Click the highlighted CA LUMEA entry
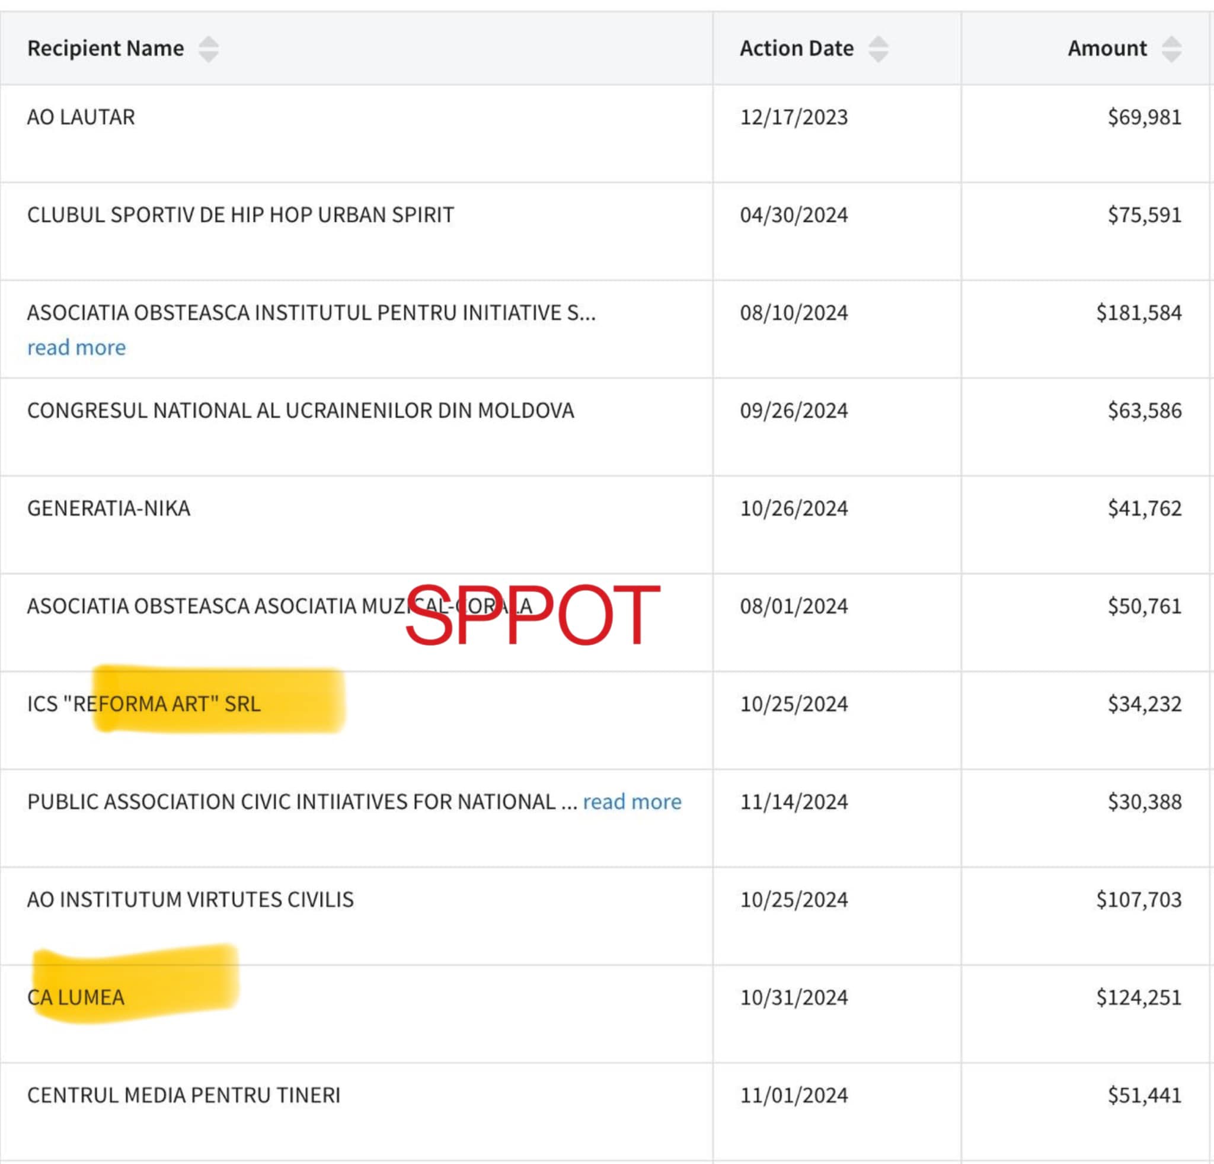The height and width of the screenshot is (1164, 1214). (75, 997)
